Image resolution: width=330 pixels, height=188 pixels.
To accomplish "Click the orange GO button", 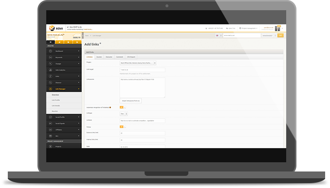I will click(280, 35).
